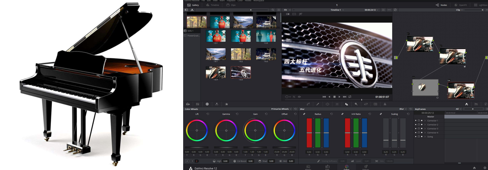Image resolution: width=488 pixels, height=170 pixels.
Task: Toggle lock for Corrector 3 track
Action: pos(418,128)
